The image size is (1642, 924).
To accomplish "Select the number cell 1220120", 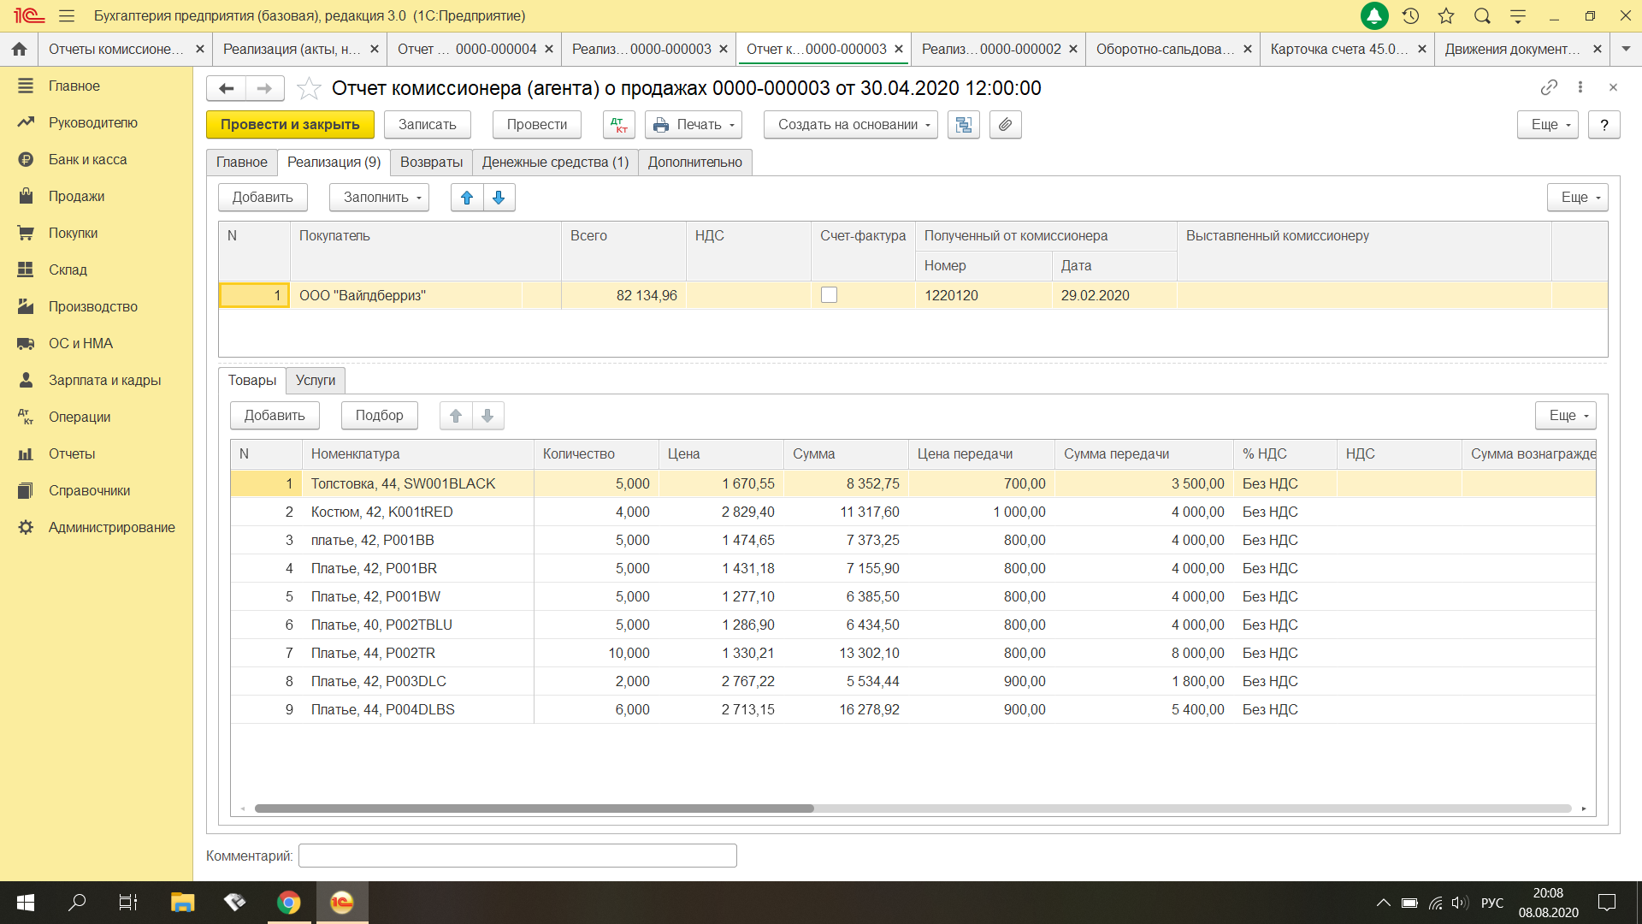I will 983,296.
